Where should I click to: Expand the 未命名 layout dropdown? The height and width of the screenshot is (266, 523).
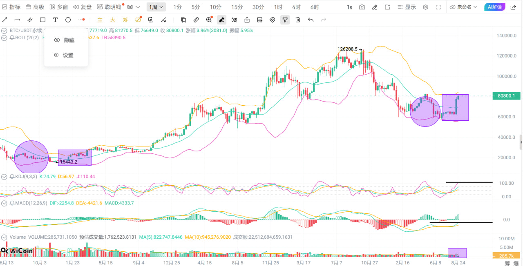(x=464, y=7)
